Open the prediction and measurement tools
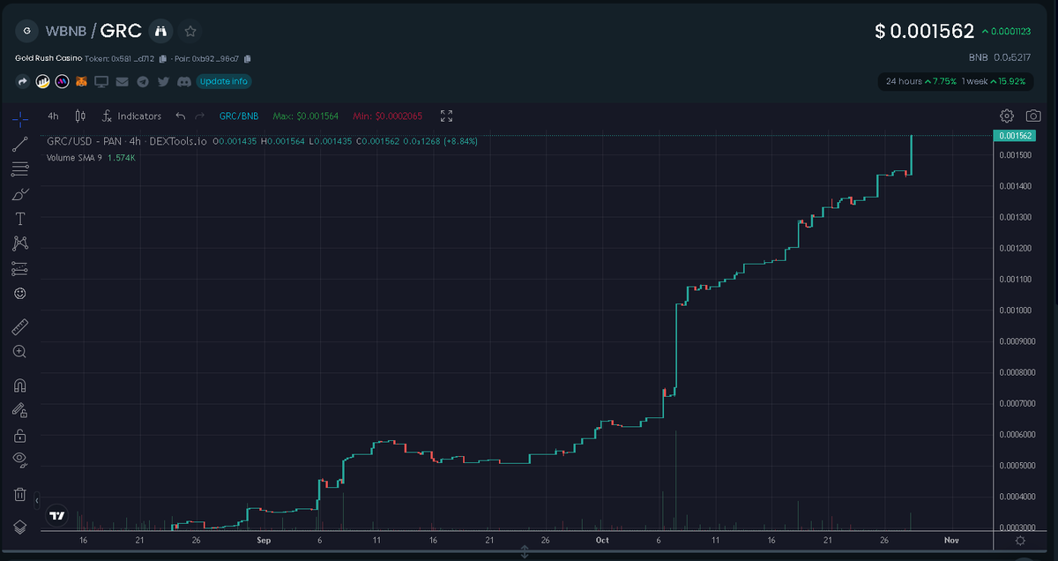The height and width of the screenshot is (561, 1058). pyautogui.click(x=19, y=268)
